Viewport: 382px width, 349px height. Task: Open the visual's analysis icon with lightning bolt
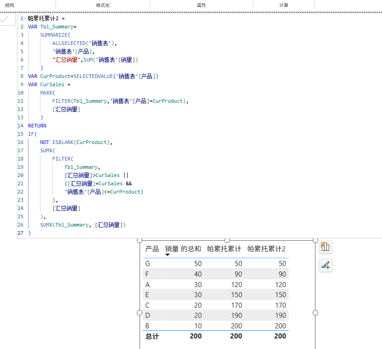tap(325, 247)
